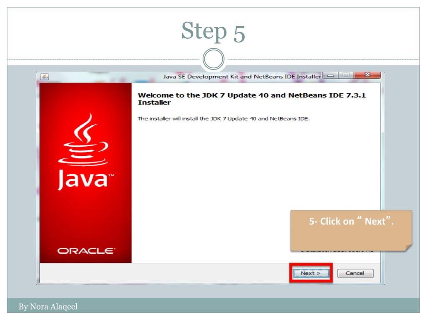The height and width of the screenshot is (320, 427).
Task: Close the Java SE installer window
Action: tap(367, 75)
